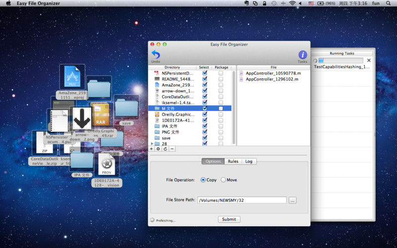Refresh directory list with the reload icon
Image resolution: width=397 pixels, height=248 pixels.
165,149
